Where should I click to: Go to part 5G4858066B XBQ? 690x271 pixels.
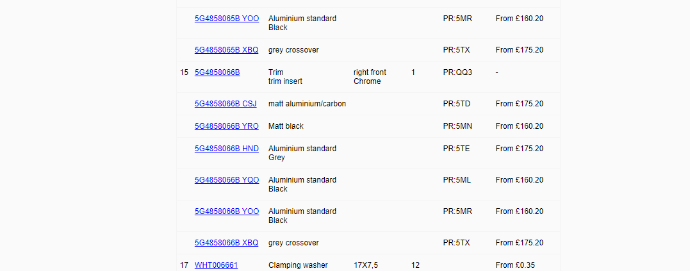(x=226, y=243)
